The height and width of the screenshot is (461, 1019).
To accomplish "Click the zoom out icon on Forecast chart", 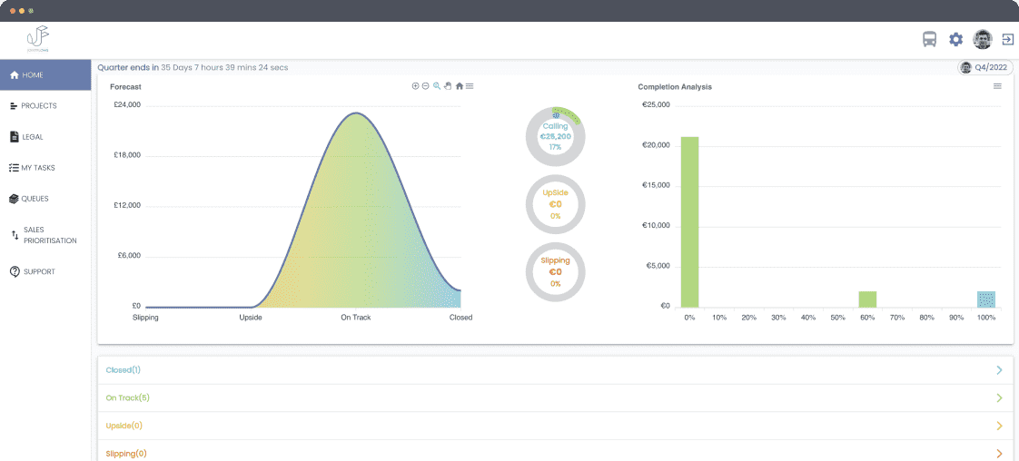I will pos(426,86).
